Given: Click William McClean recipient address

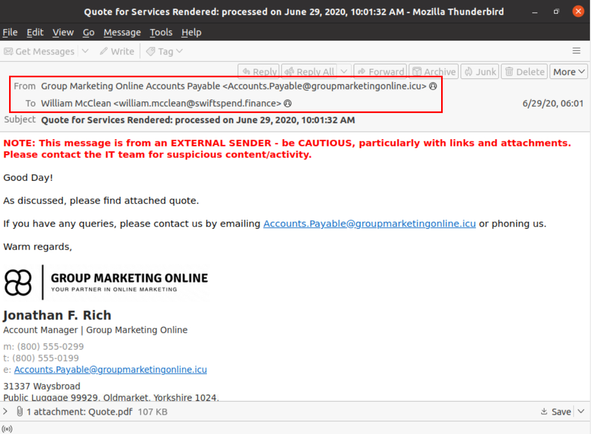Looking at the screenshot, I should point(161,103).
